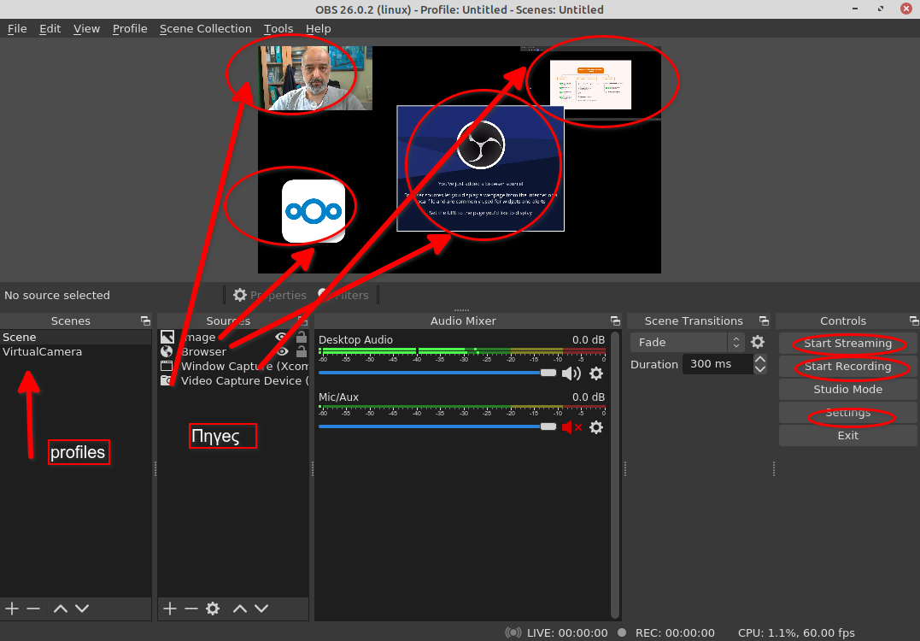
Task: Unmute Mic/Aux speaker icon
Action: pyautogui.click(x=571, y=427)
